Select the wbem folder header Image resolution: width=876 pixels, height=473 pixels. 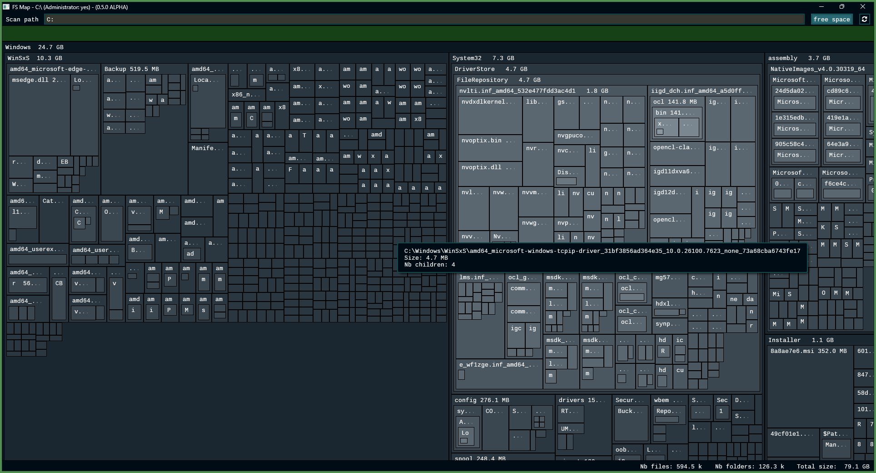pyautogui.click(x=669, y=400)
